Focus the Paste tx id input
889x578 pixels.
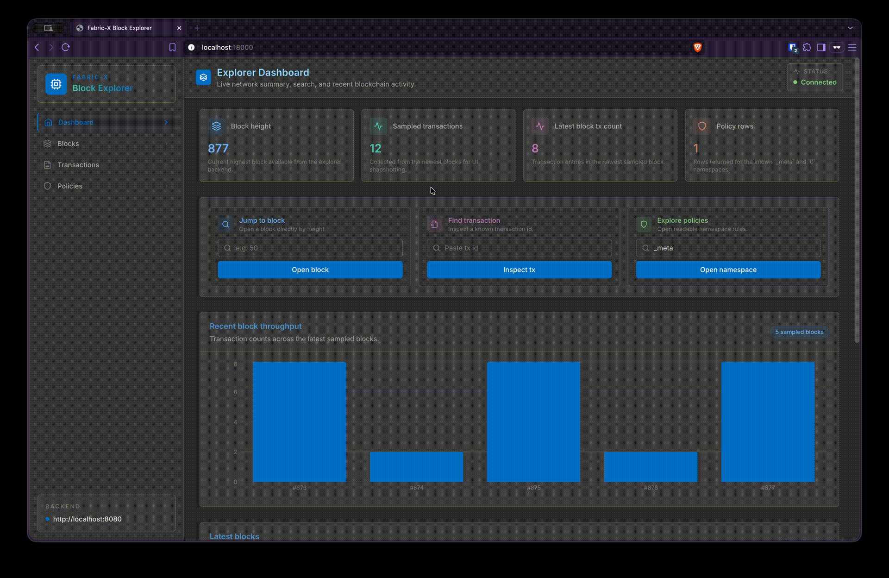click(x=519, y=248)
